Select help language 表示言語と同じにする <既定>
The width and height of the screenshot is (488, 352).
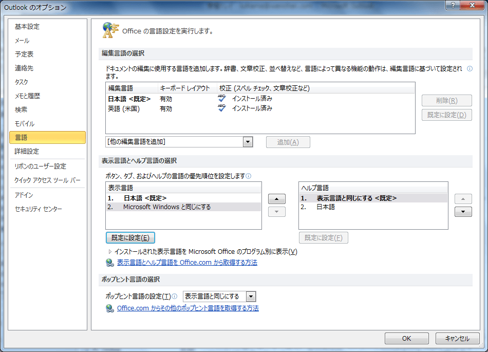pyautogui.click(x=373, y=198)
